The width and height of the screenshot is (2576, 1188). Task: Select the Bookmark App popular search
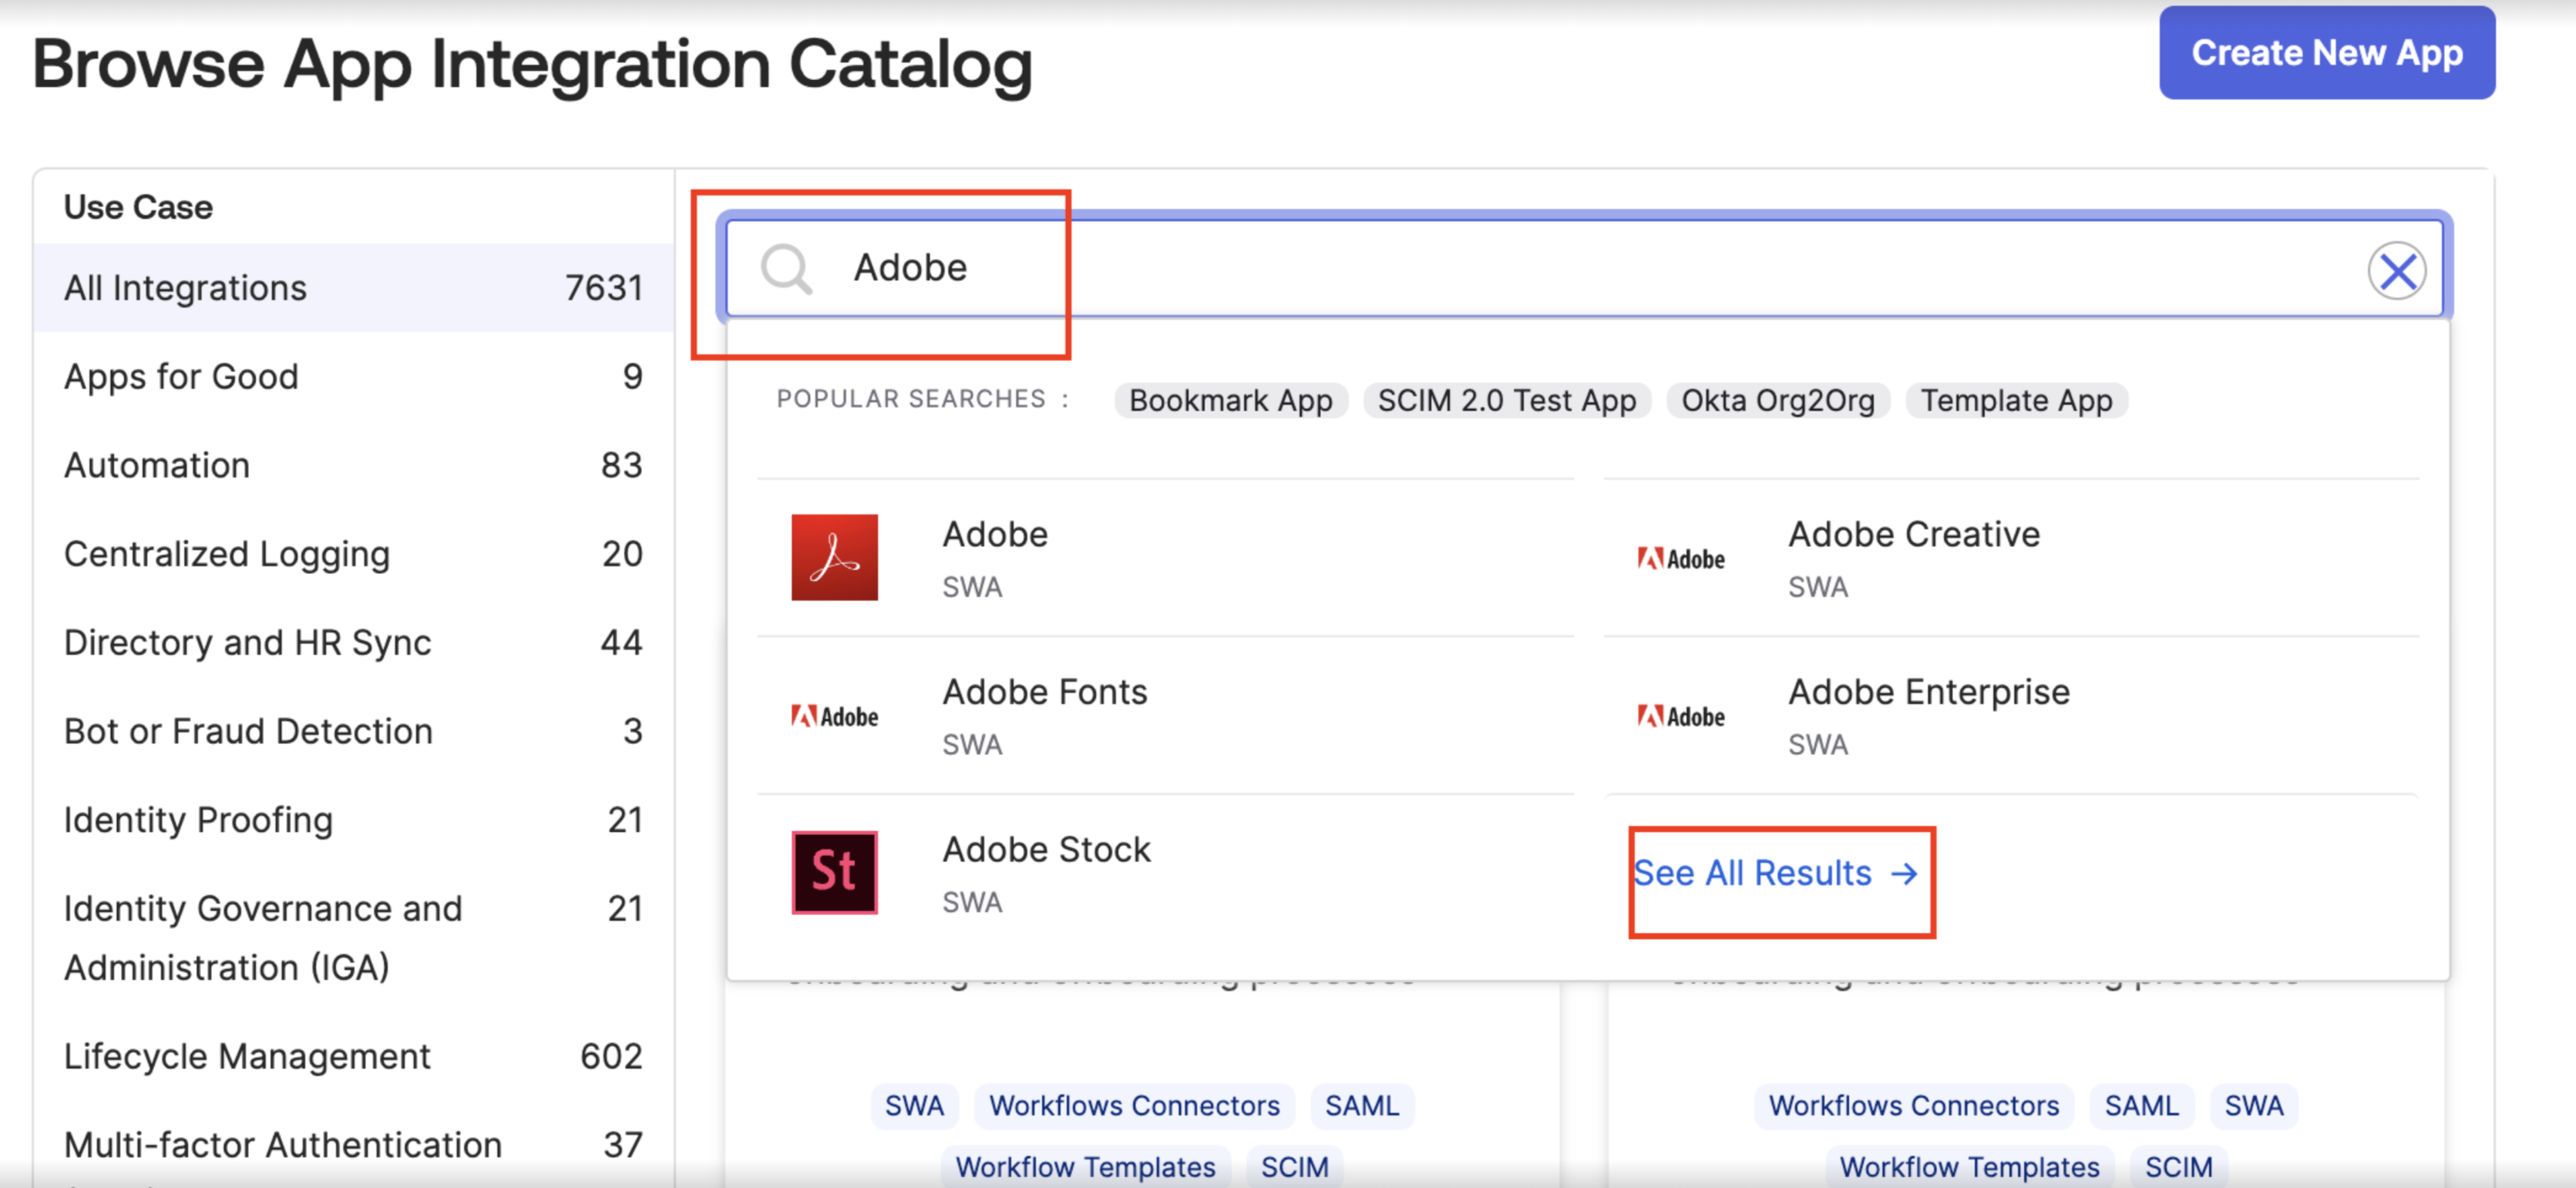1231,401
